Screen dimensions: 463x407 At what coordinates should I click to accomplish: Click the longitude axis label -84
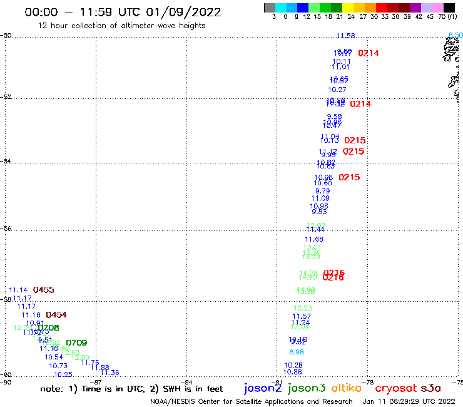click(x=186, y=383)
